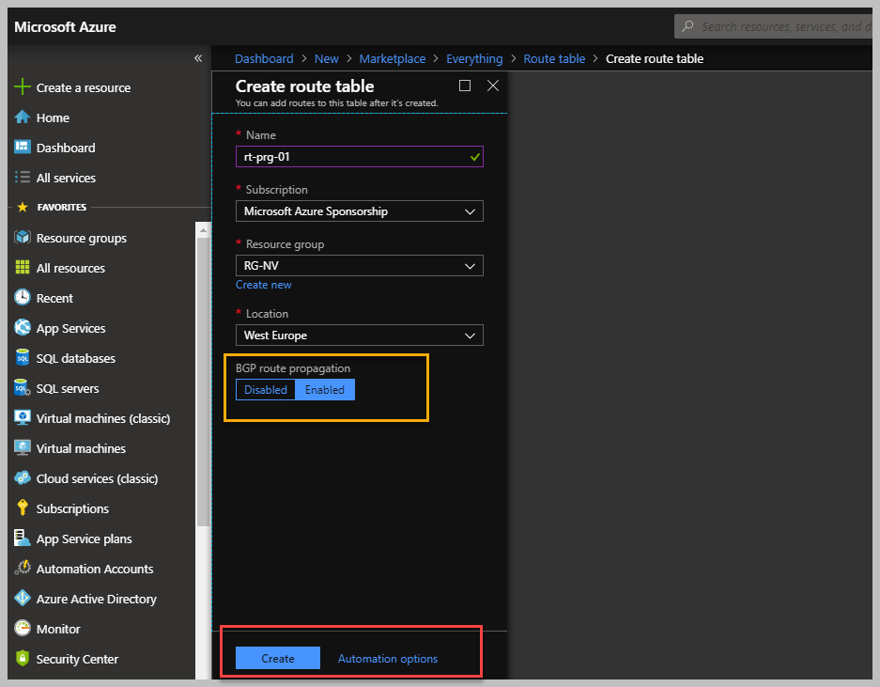
Task: Open Automation options link
Action: click(388, 659)
